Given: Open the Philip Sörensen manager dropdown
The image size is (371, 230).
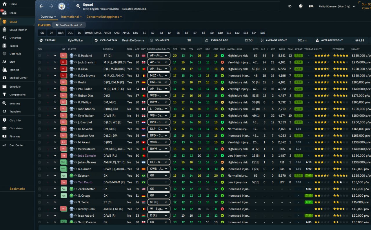Looking at the screenshot, I should click(x=337, y=6).
